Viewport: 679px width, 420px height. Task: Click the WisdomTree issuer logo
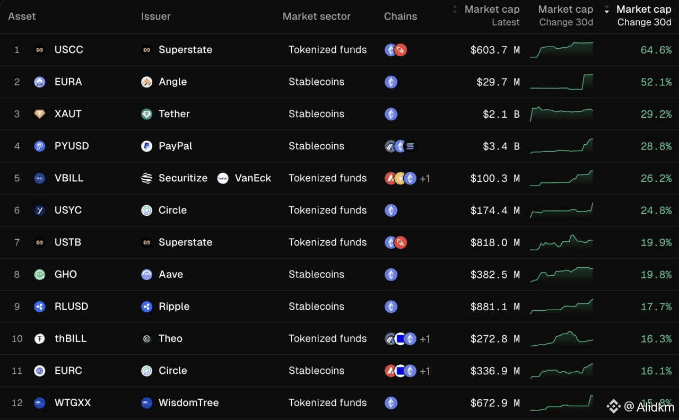147,403
